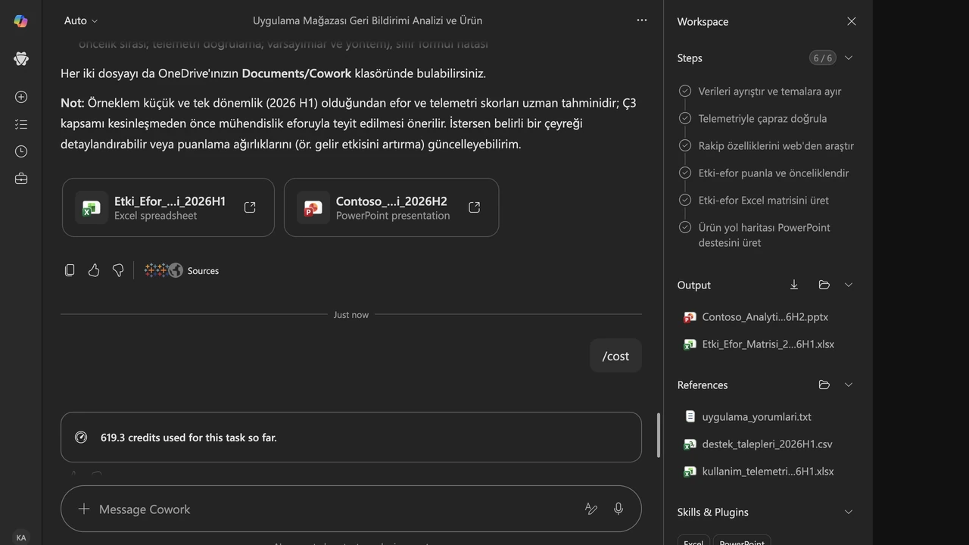Show Sources for the response
This screenshot has width=969, height=545.
pyautogui.click(x=182, y=270)
